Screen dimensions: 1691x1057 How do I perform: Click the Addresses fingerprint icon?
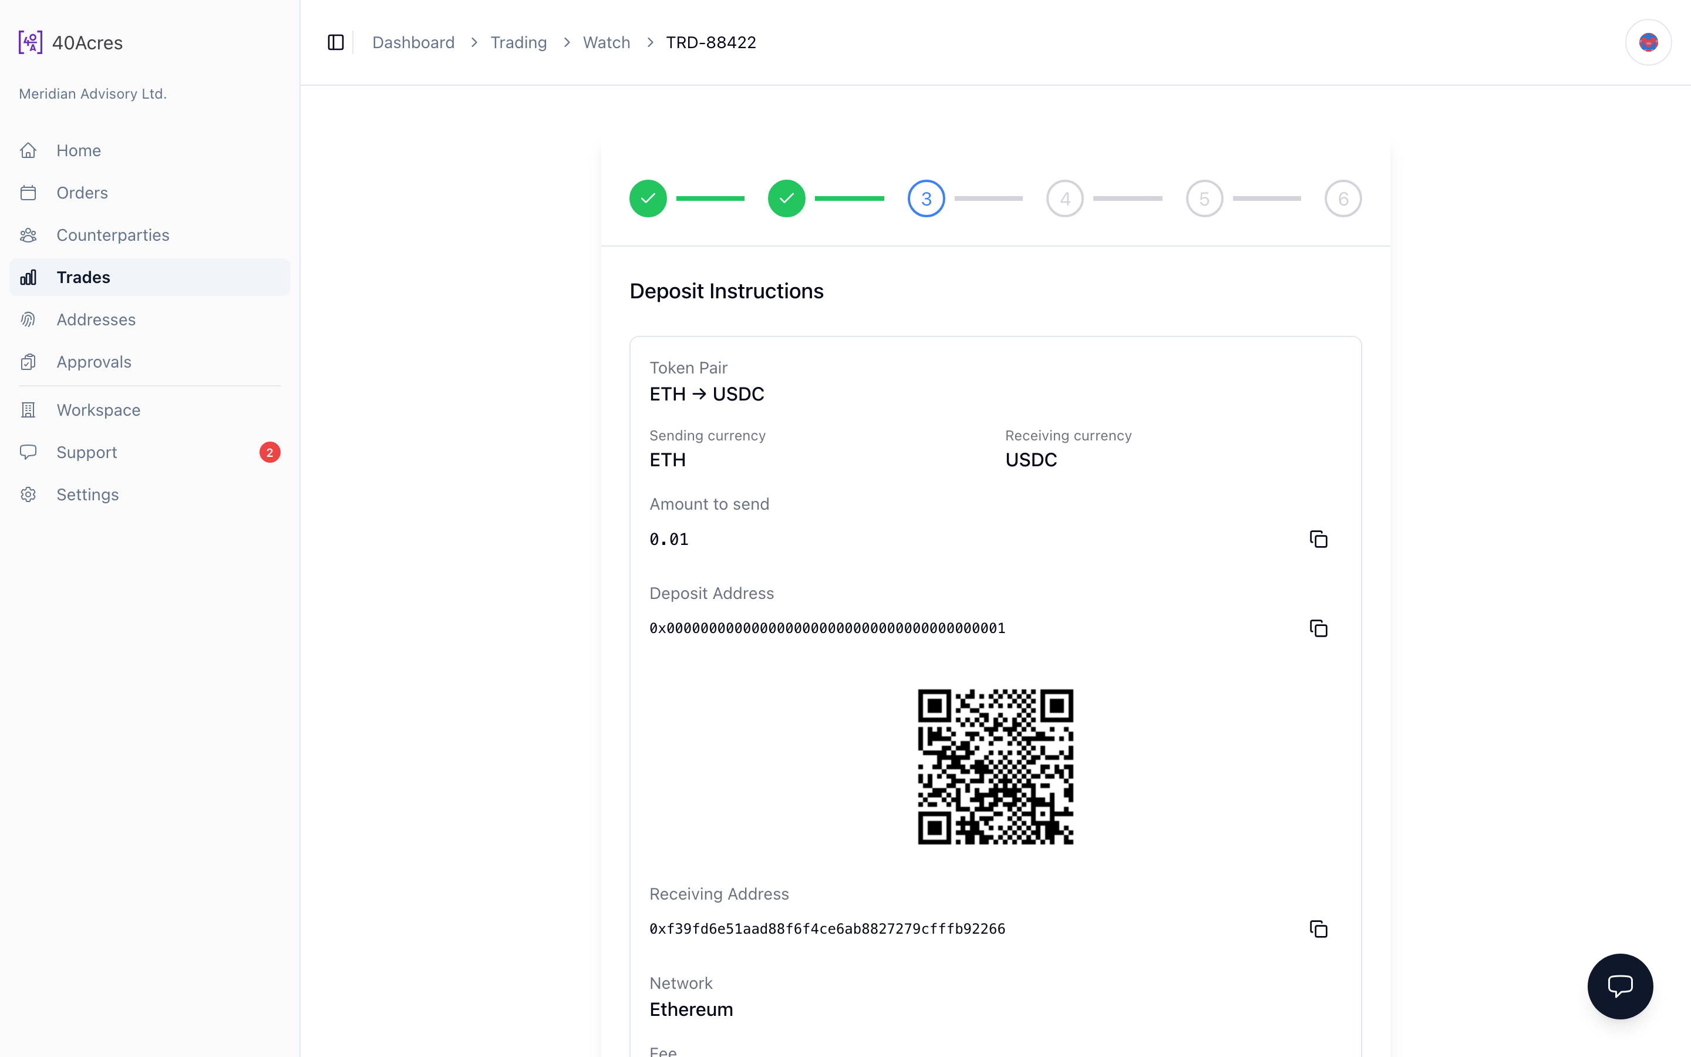click(x=28, y=319)
